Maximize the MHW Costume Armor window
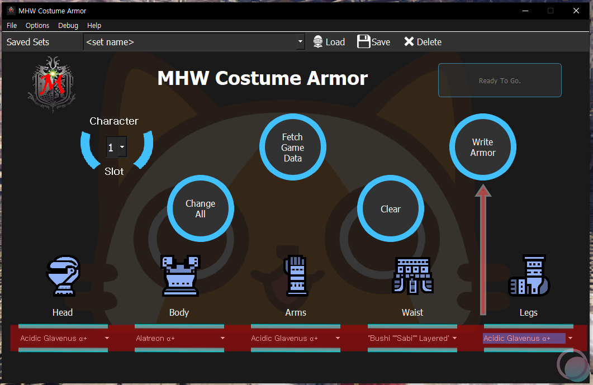 (551, 11)
